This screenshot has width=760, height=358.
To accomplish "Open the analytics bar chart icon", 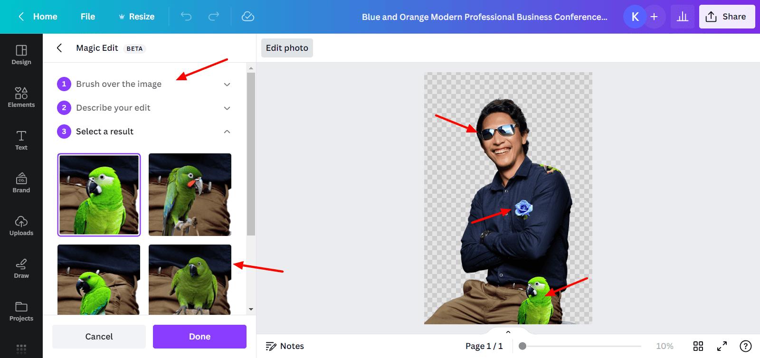I will click(x=683, y=17).
